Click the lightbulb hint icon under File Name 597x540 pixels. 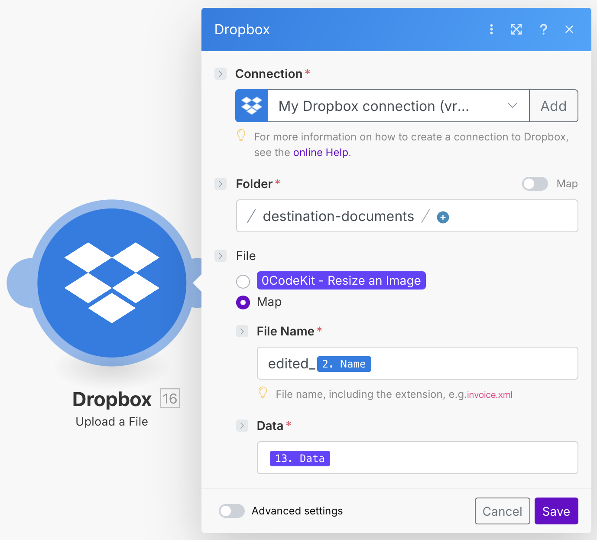pyautogui.click(x=263, y=393)
